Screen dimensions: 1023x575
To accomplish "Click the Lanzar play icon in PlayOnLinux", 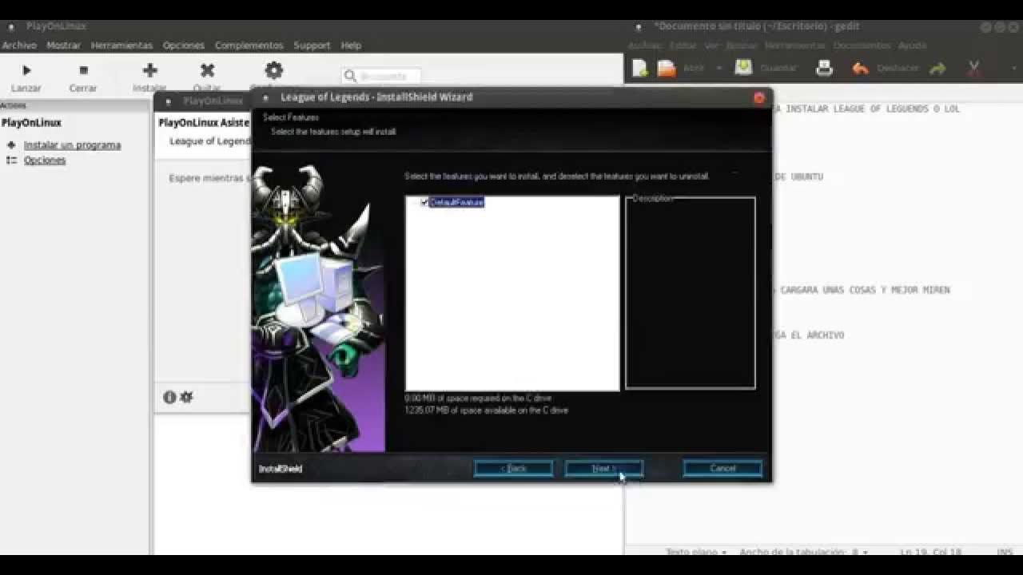I will tap(26, 71).
